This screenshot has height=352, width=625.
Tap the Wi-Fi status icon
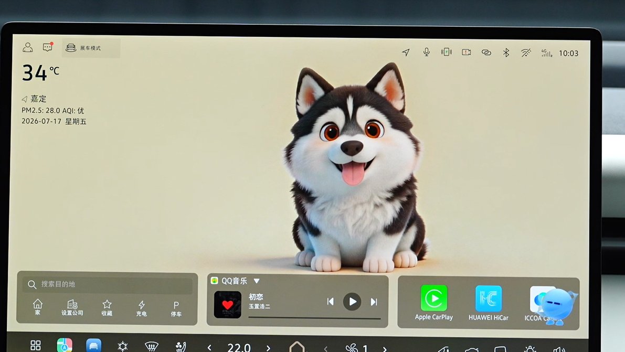(x=526, y=53)
